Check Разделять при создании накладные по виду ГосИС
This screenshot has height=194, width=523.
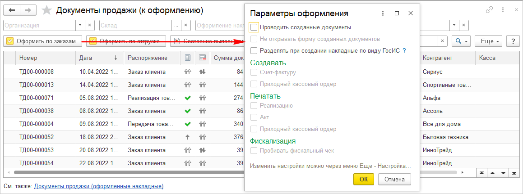point(254,50)
